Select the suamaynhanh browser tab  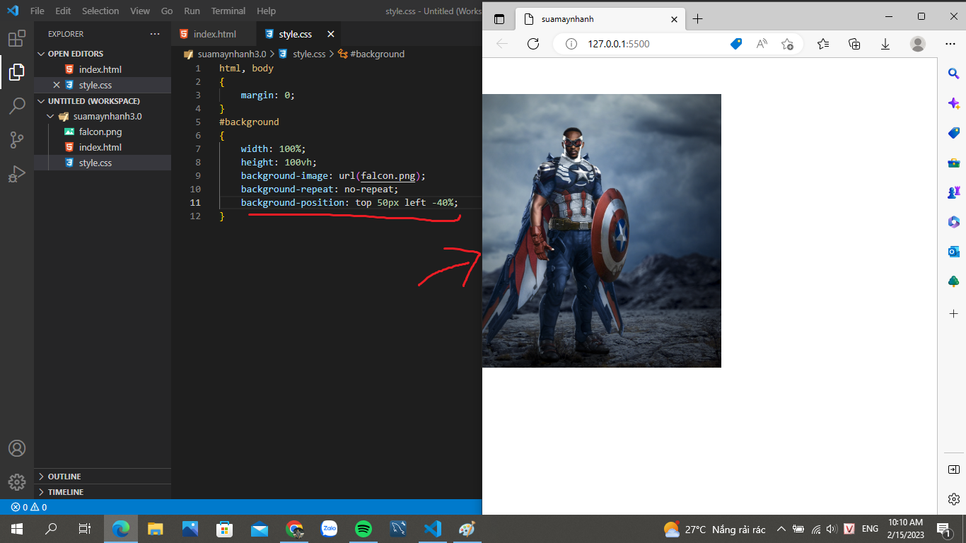(600, 19)
